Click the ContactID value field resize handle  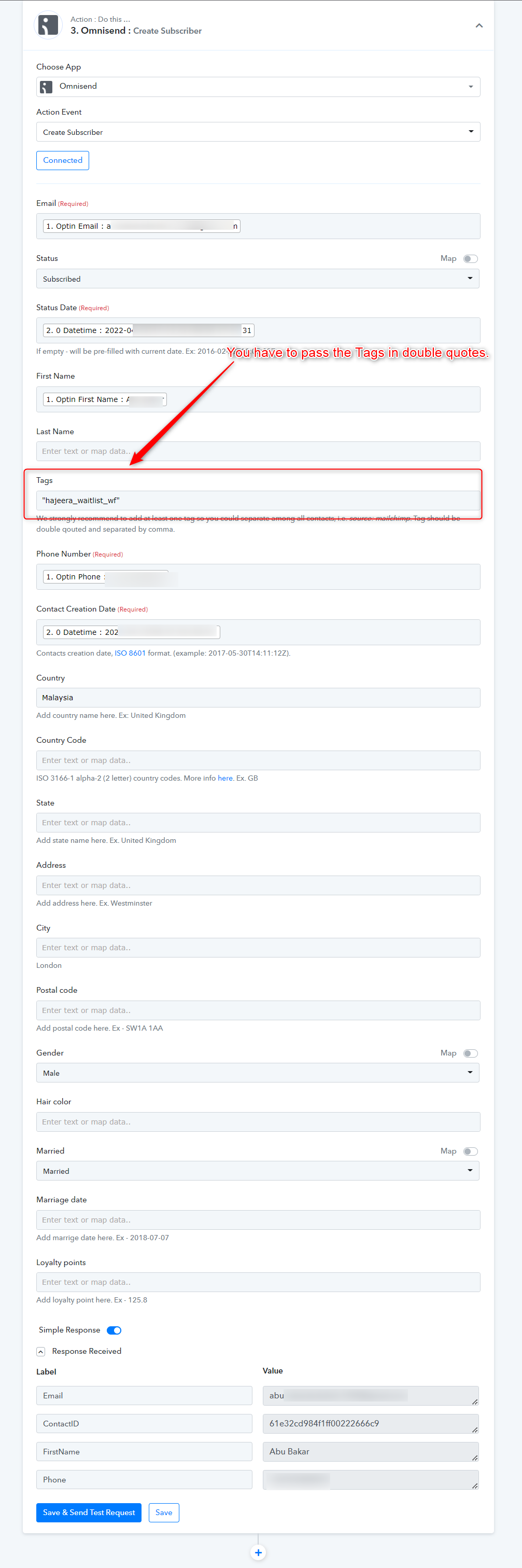474,1430
